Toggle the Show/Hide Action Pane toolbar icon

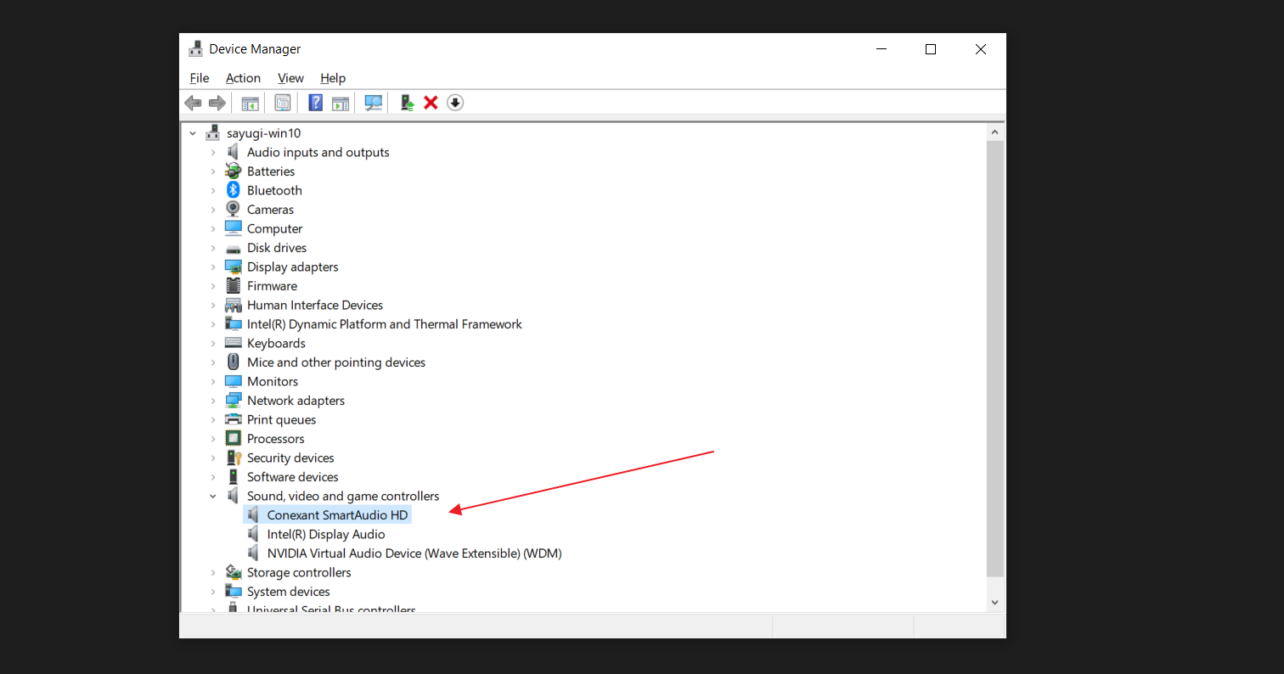click(341, 103)
